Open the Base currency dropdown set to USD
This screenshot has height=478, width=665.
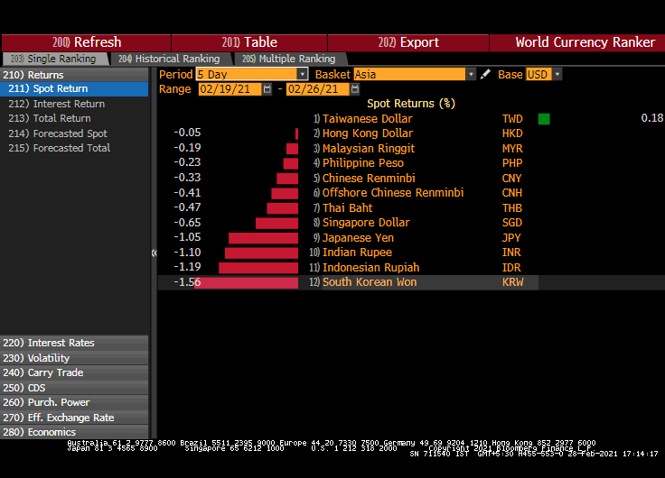point(557,75)
